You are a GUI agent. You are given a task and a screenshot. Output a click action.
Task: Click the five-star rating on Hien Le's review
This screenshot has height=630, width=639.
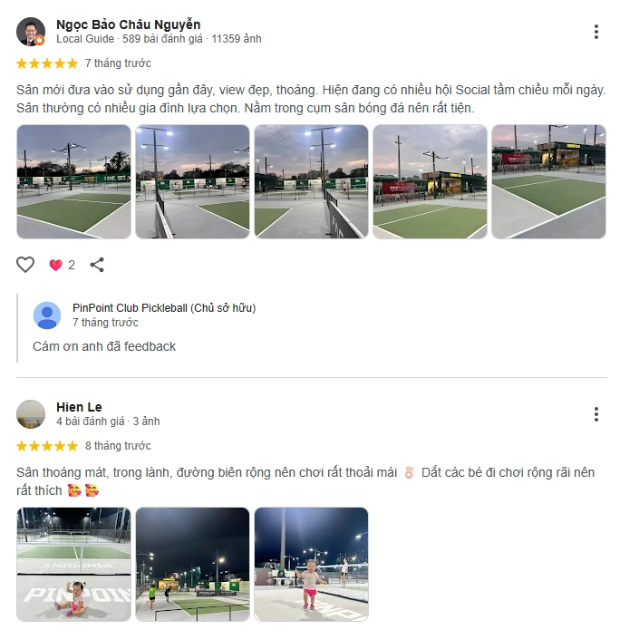(x=47, y=446)
